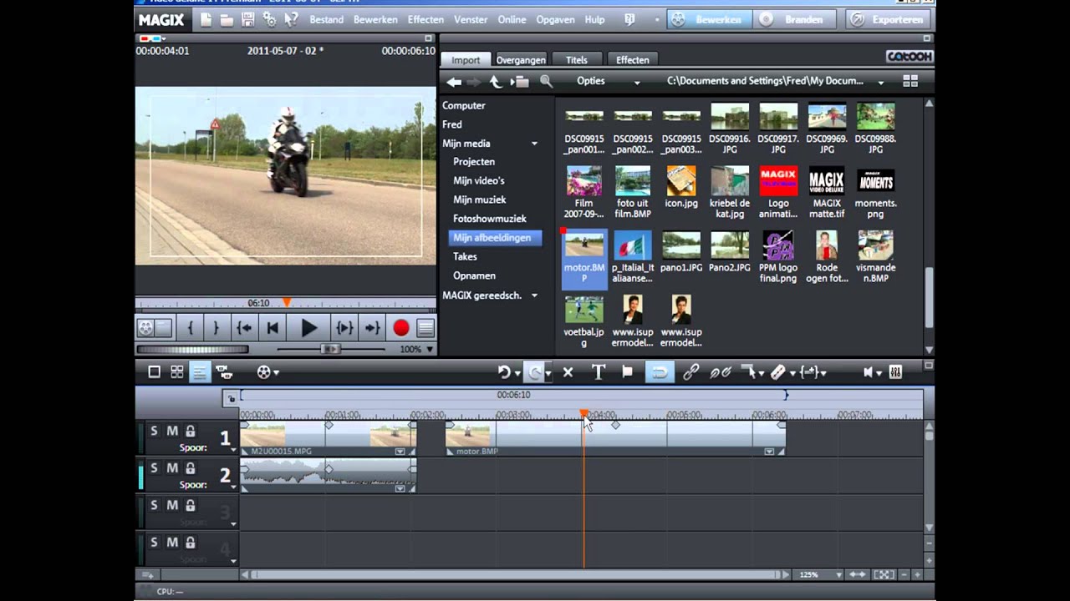Select the Bewerken mode button
The height and width of the screenshot is (601, 1070).
(x=708, y=19)
